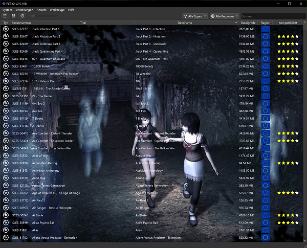Viewport: 307px width, 248px height.
Task: Open the Ansicht menu
Action: pyautogui.click(x=41, y=10)
